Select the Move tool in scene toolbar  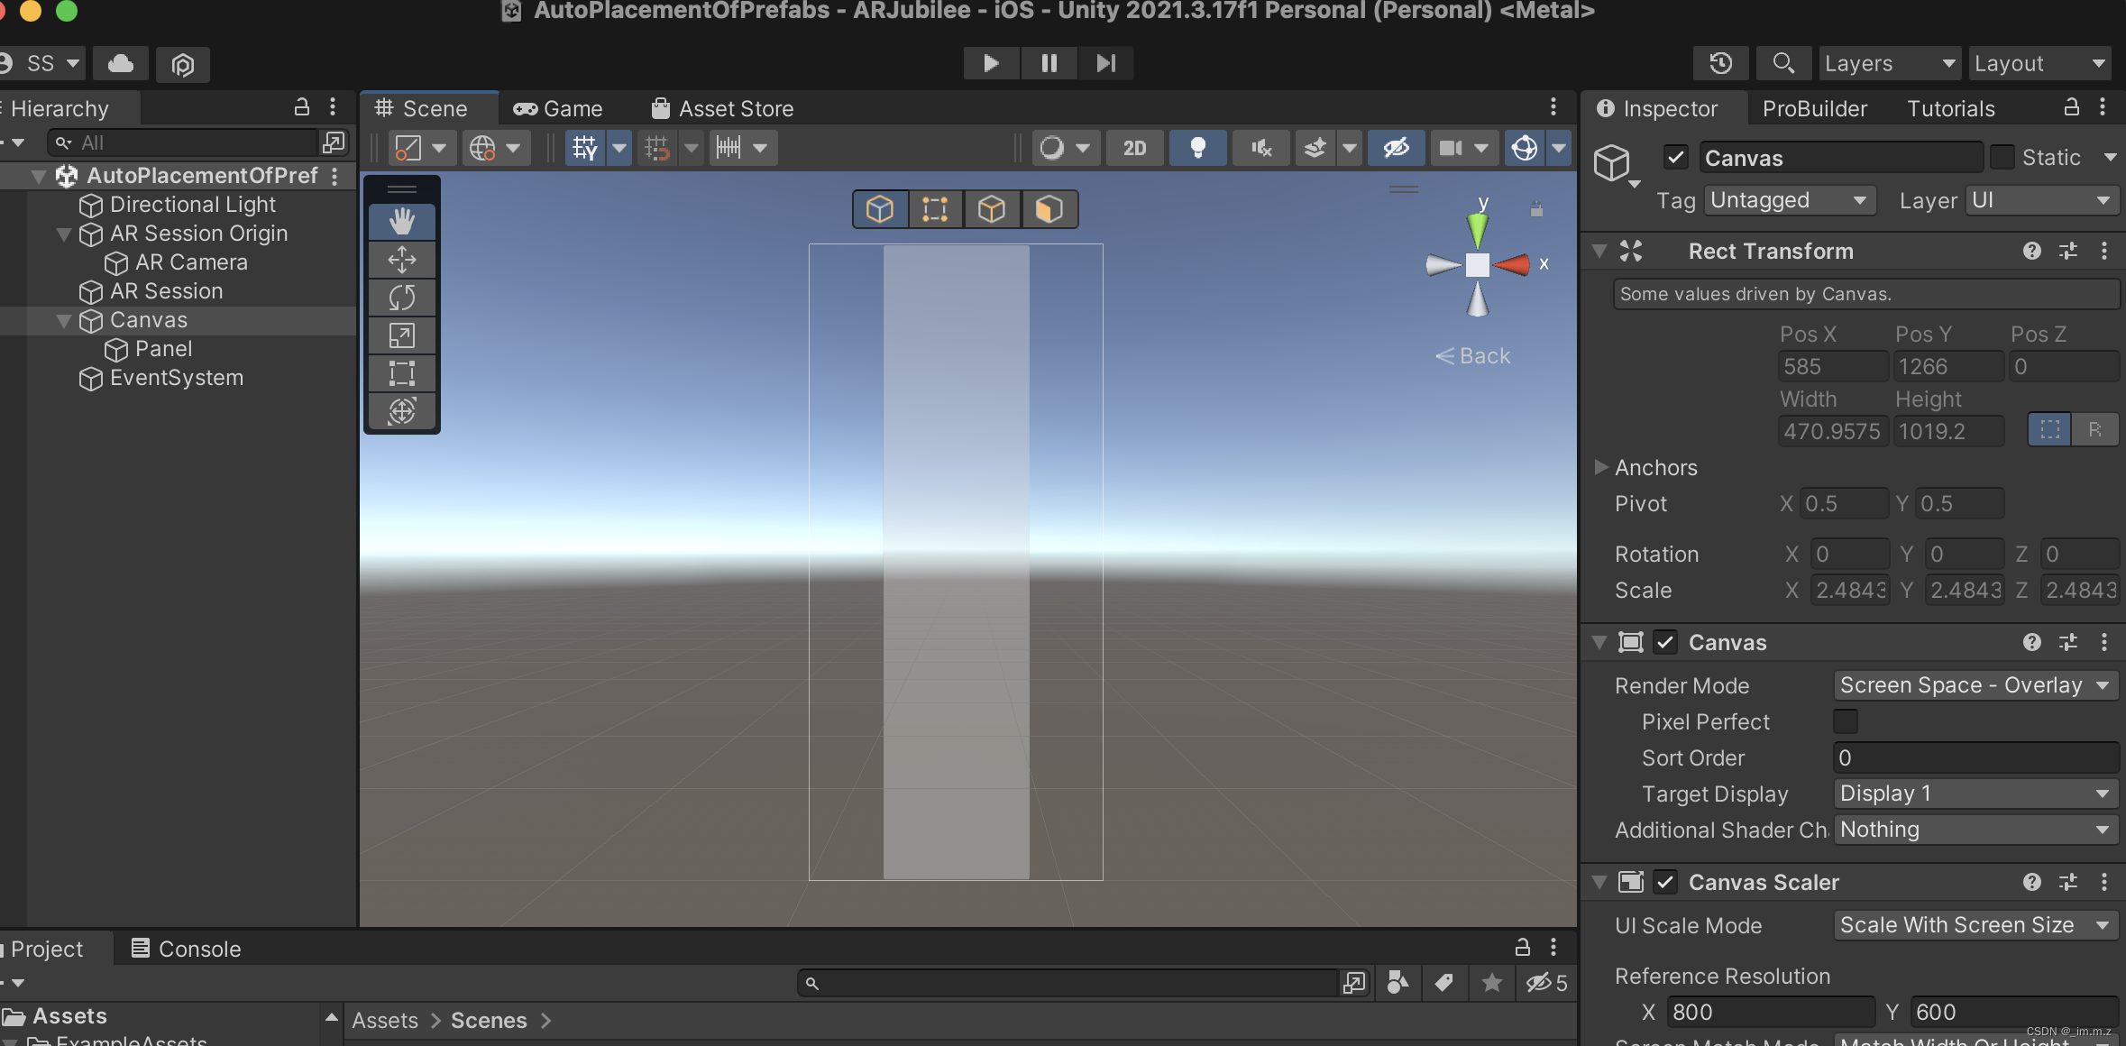click(401, 260)
